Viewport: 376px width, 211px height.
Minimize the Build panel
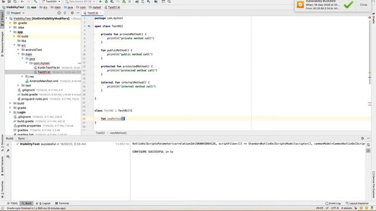click(x=368, y=138)
